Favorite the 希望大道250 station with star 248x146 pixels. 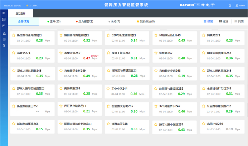61,53
